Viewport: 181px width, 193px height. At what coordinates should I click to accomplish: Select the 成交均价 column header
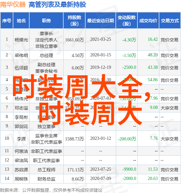pyautogui.click(x=148, y=20)
